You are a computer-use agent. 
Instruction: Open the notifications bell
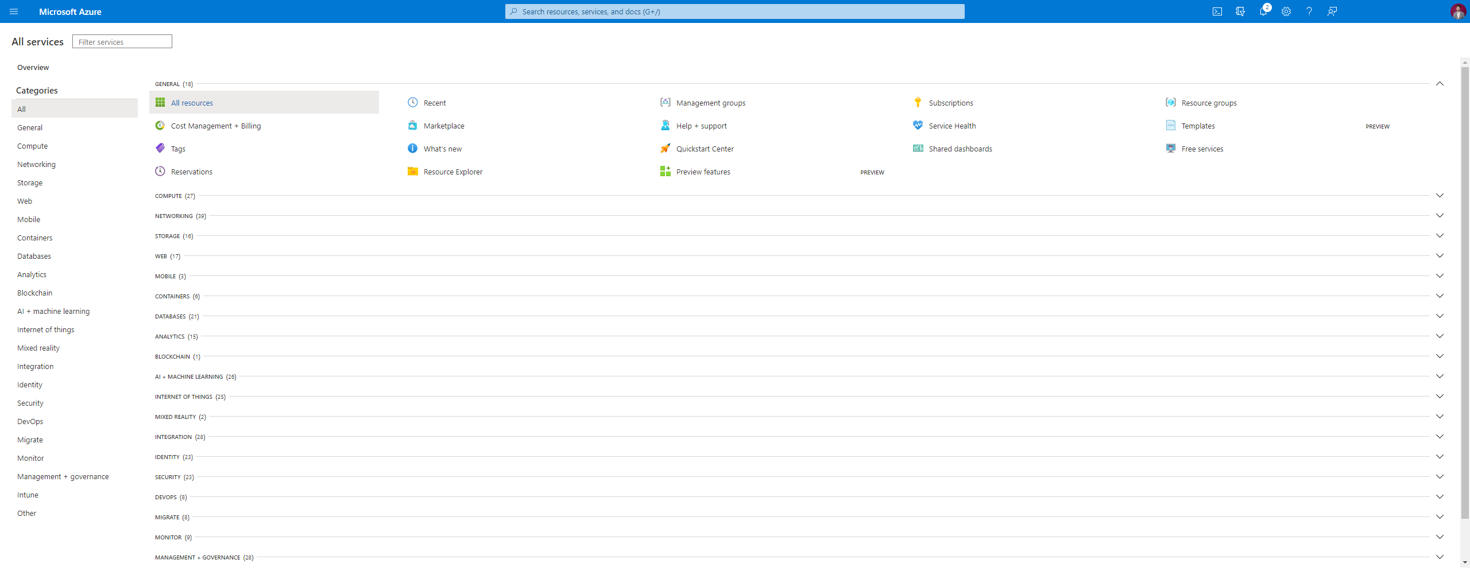point(1263,11)
